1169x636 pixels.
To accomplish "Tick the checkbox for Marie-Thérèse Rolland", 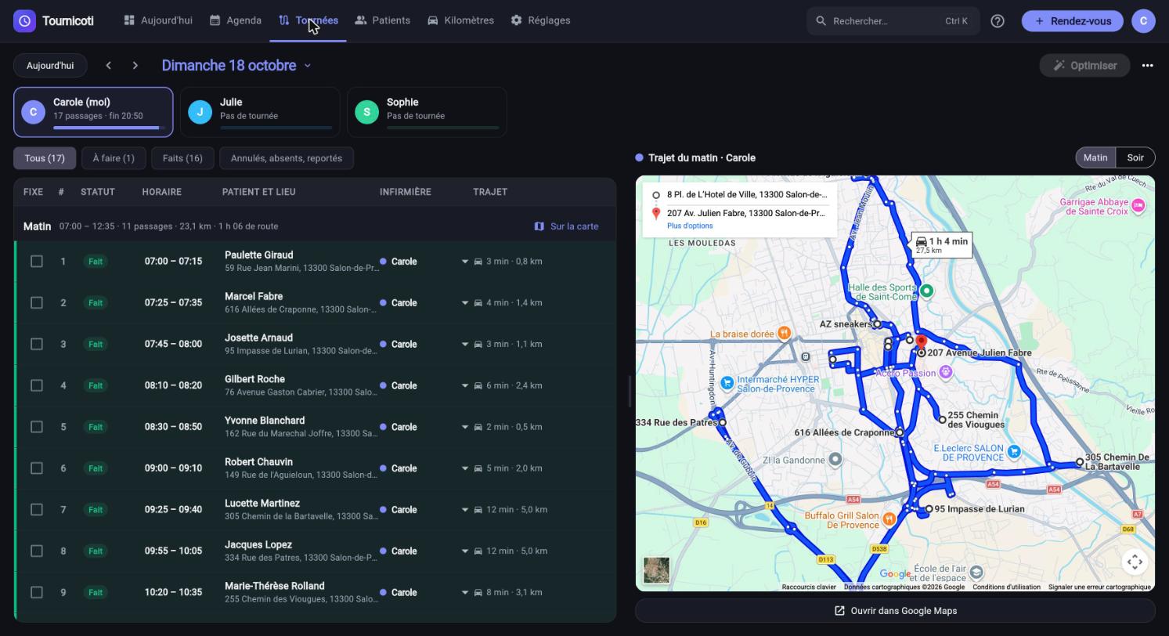I will [37, 593].
